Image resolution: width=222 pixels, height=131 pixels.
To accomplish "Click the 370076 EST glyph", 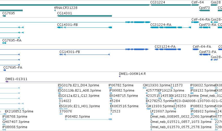I will (x=61, y=114).
